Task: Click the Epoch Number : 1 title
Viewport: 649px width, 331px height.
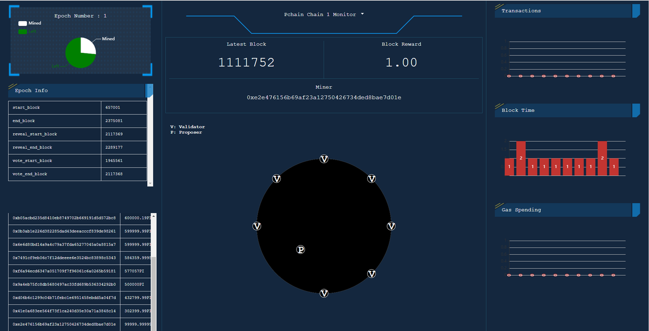Action: tap(81, 16)
